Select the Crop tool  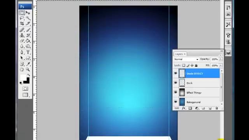tap(22, 23)
